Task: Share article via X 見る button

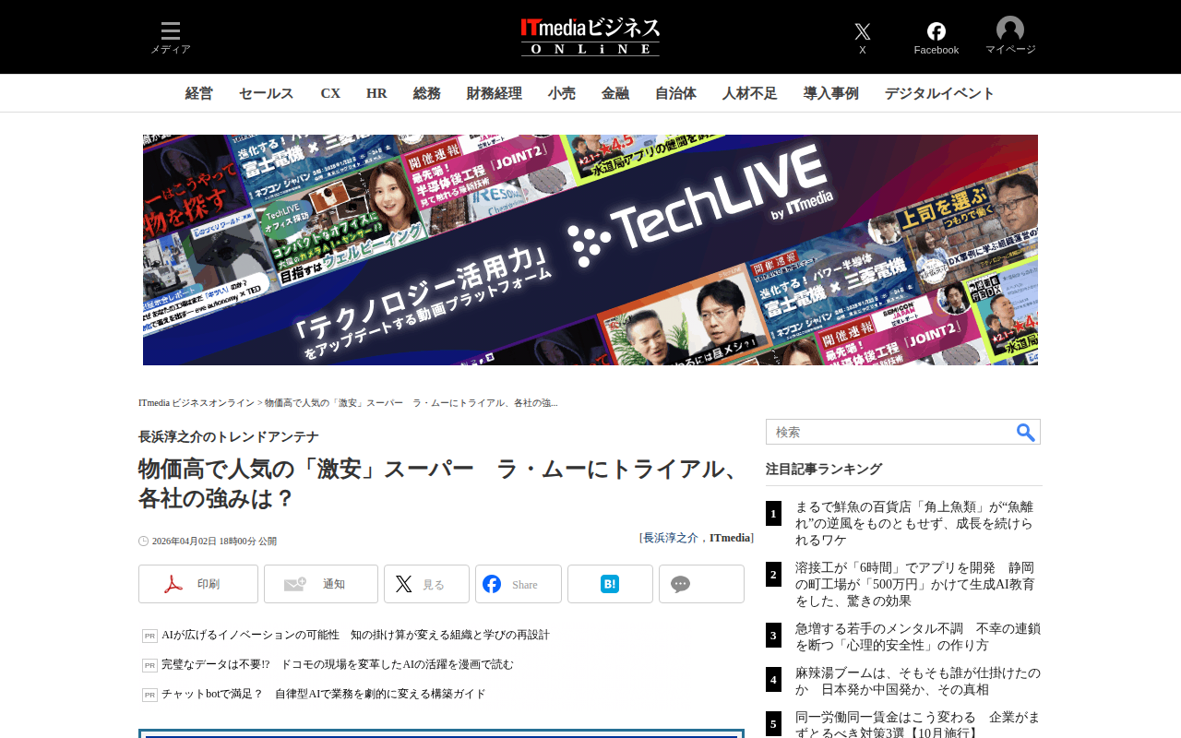Action: pyautogui.click(x=426, y=584)
